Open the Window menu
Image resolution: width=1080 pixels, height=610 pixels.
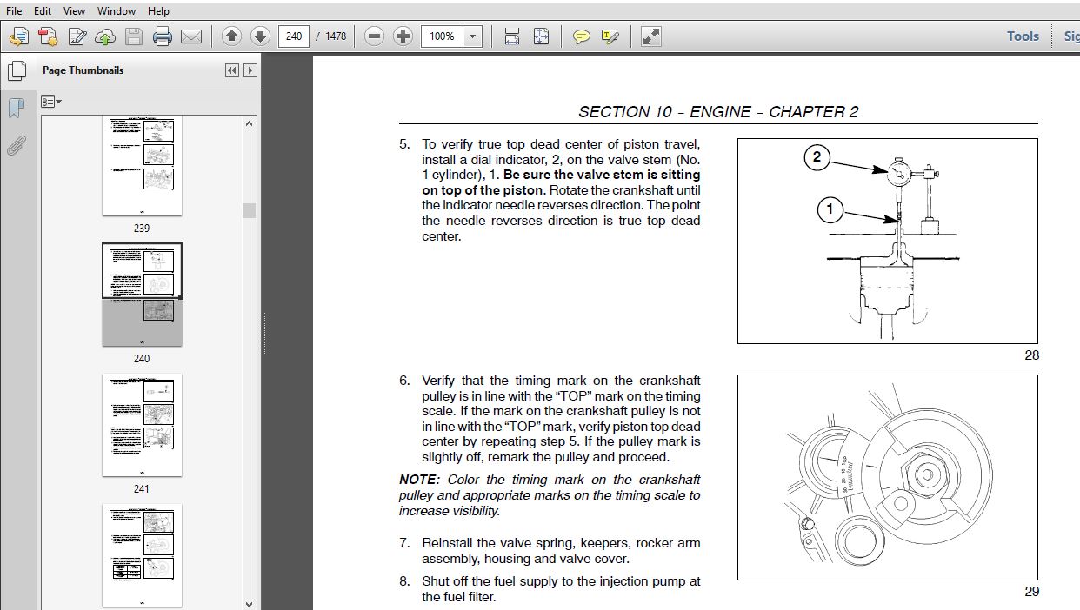click(x=117, y=11)
